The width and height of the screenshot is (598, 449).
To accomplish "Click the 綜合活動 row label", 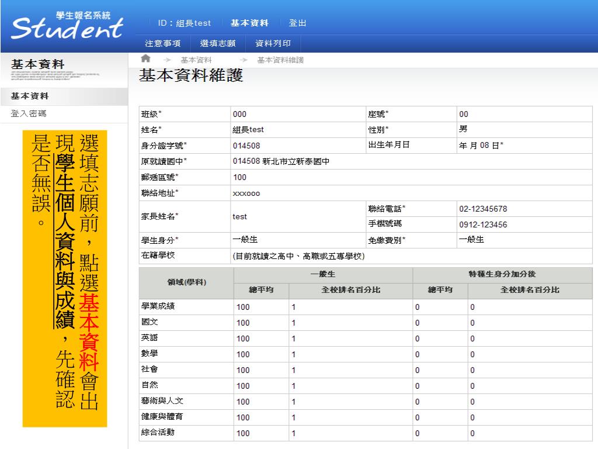I will click(158, 432).
